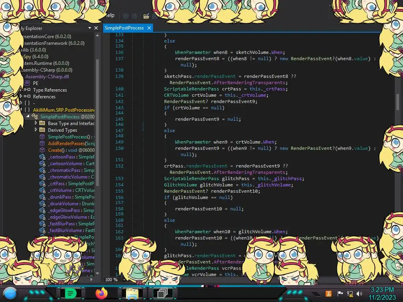The image size is (403, 302).
Task: Click the Navigate Backward arrow icon
Action: pyautogui.click(x=126, y=16)
